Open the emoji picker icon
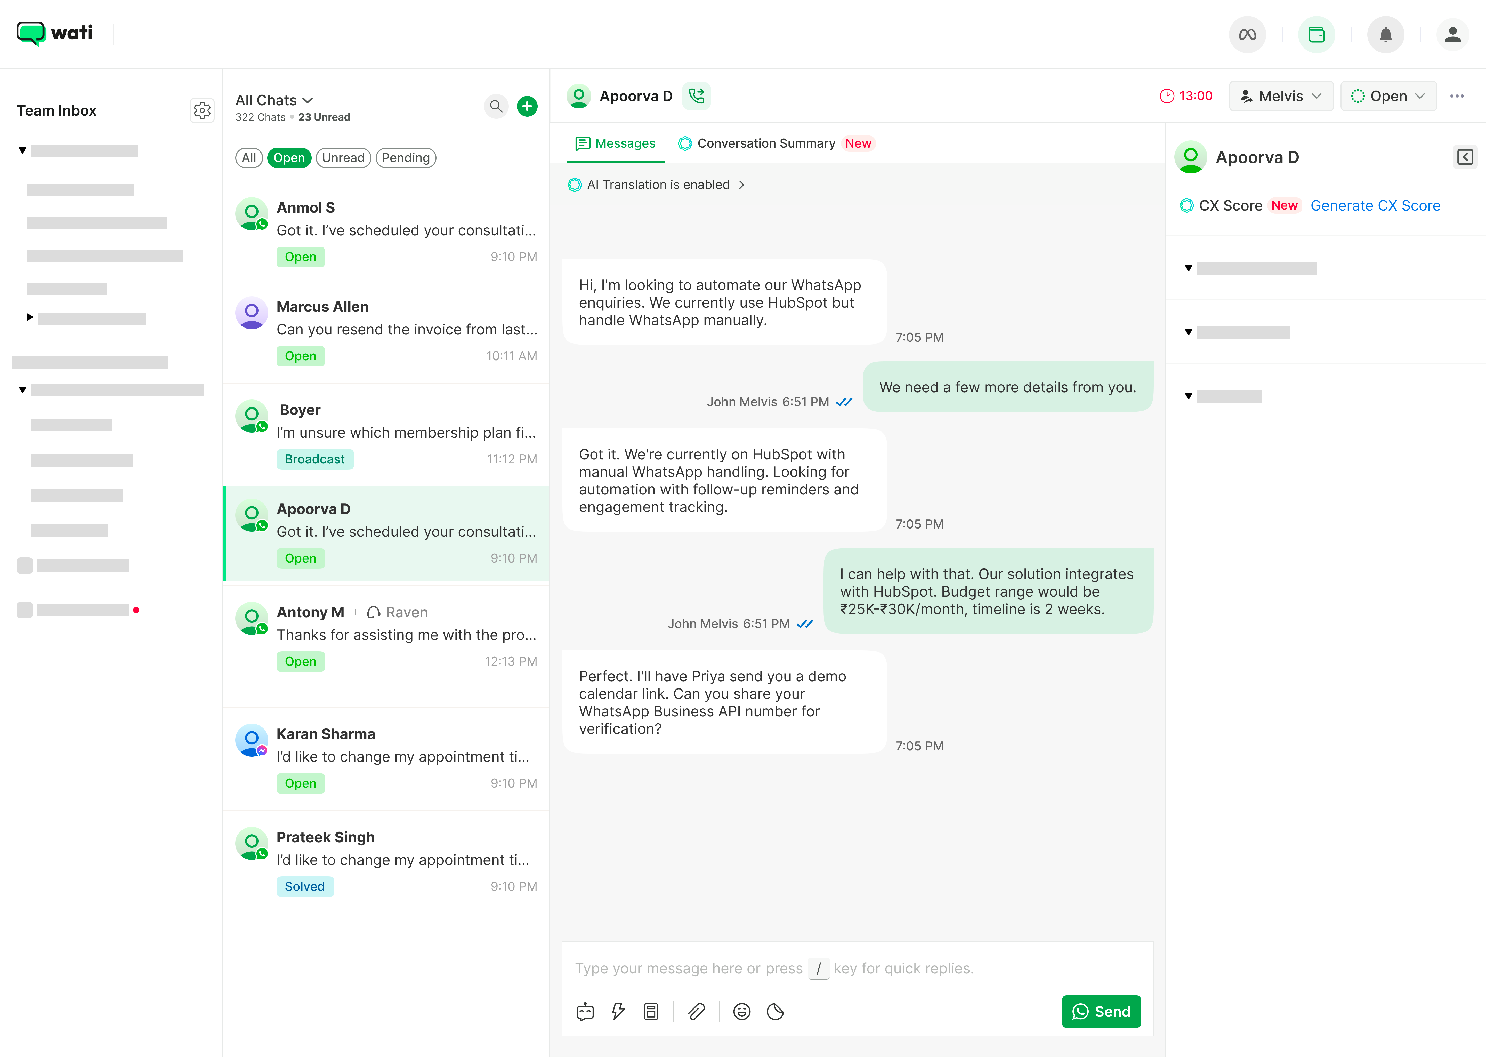Image resolution: width=1486 pixels, height=1057 pixels. (742, 1011)
